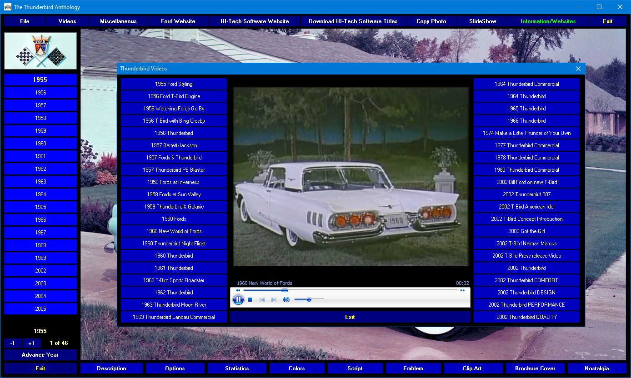Click the rewind arrows on seek bar
This screenshot has height=378, width=631.
237,290
